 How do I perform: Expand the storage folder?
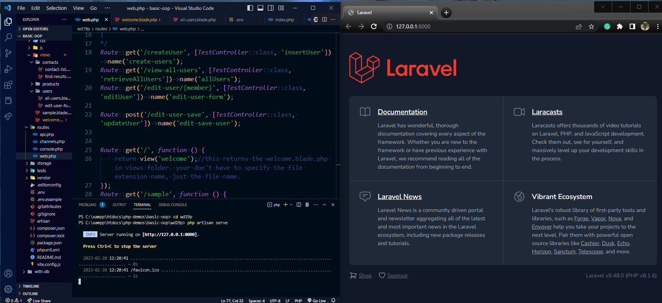click(x=44, y=163)
